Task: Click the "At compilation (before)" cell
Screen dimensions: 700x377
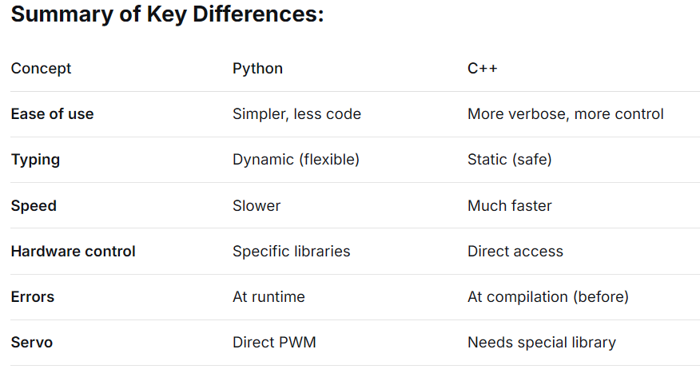Action: [x=547, y=297]
